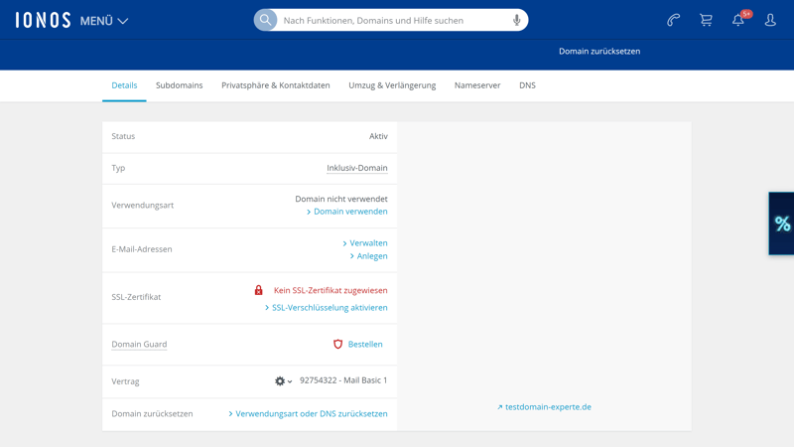Open Privatsphäre & Kontaktdaten tab

pos(275,85)
